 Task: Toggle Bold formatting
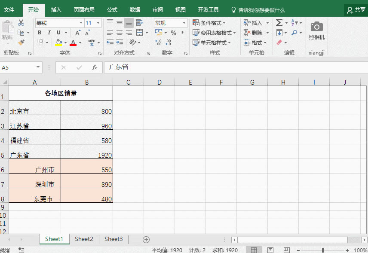pyautogui.click(x=40, y=33)
